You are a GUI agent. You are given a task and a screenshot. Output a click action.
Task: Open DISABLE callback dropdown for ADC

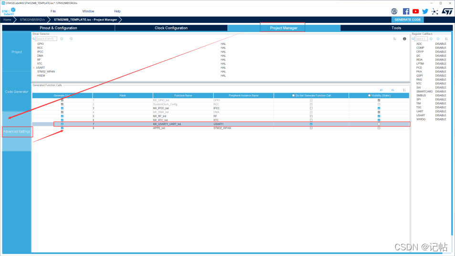[x=441, y=44]
